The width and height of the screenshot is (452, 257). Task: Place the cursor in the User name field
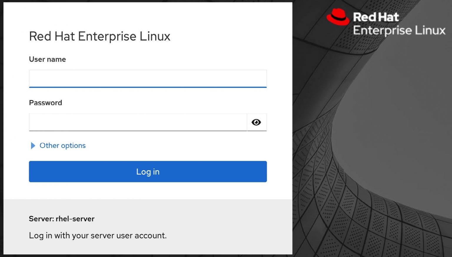click(x=147, y=78)
